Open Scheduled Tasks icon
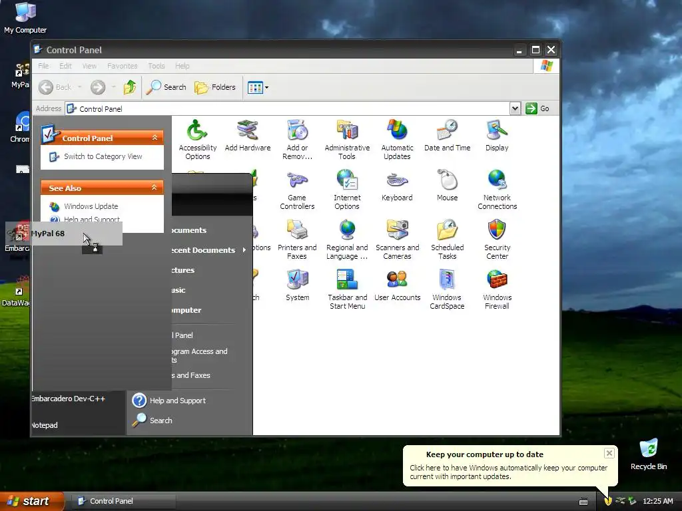The width and height of the screenshot is (682, 511). [x=447, y=240]
